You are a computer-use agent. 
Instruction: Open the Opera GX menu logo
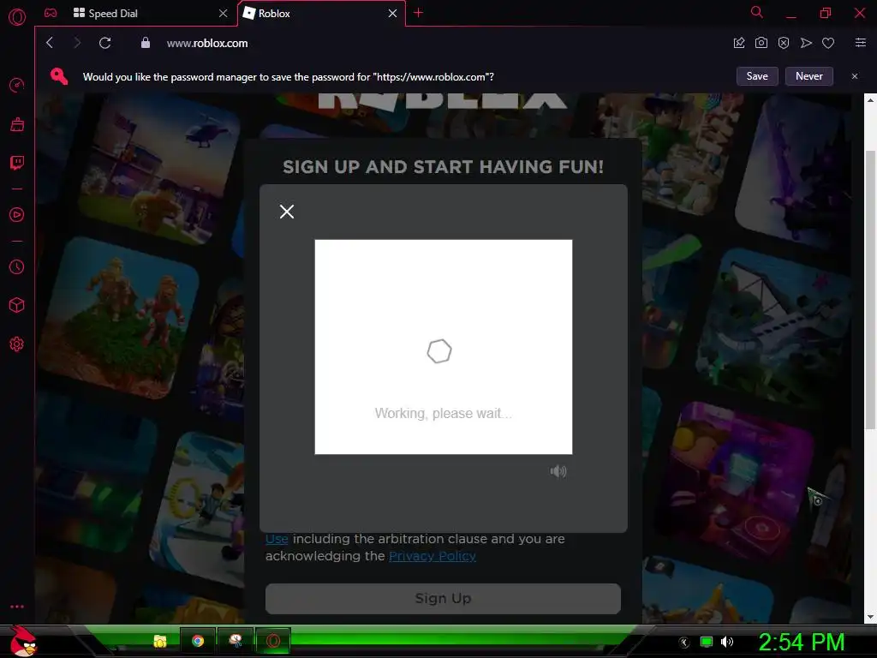tap(17, 17)
